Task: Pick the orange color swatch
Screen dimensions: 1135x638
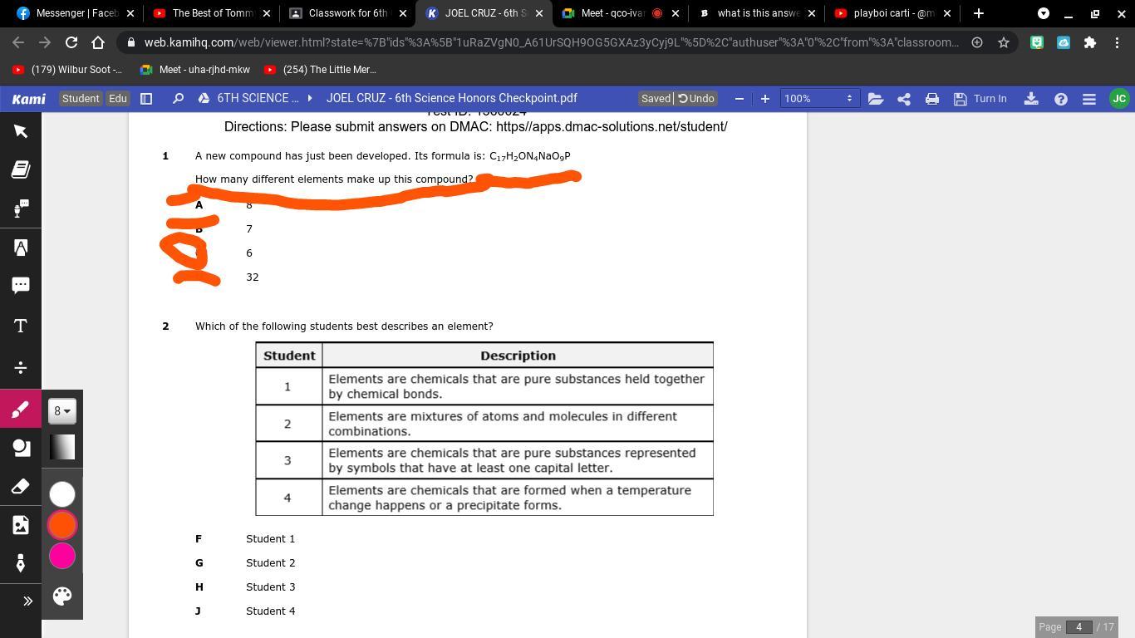Action: [62, 525]
